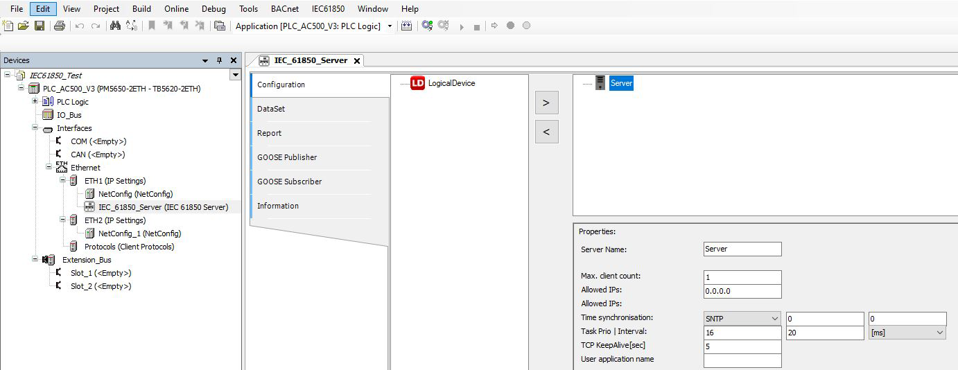The width and height of the screenshot is (958, 370).
Task: Click the Ethernet ETH icon in tree
Action: (x=62, y=168)
